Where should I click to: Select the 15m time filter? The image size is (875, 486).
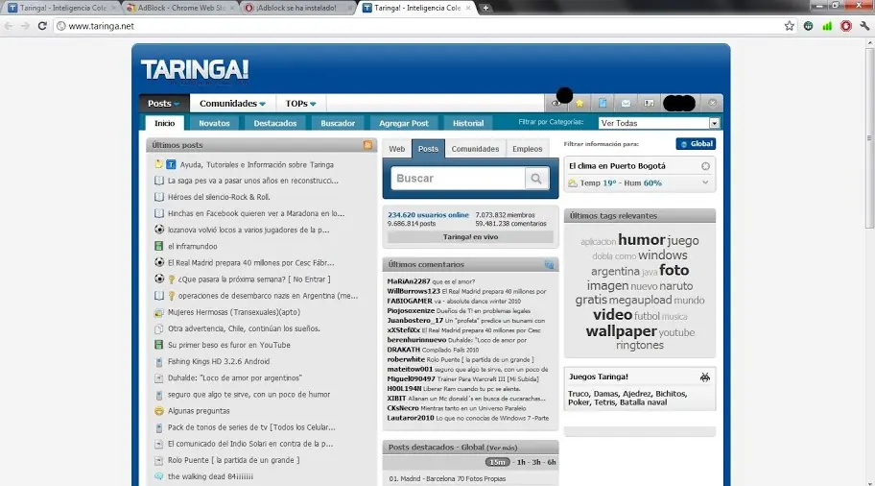497,463
